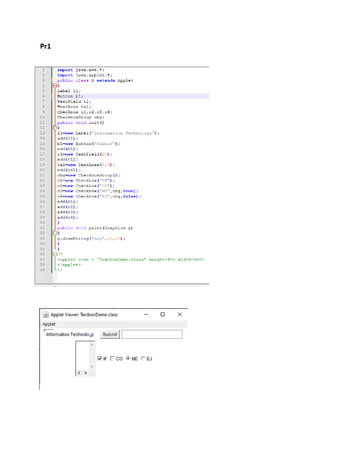
Task: Click the text area's up scroll arrow
Action: tap(91, 345)
